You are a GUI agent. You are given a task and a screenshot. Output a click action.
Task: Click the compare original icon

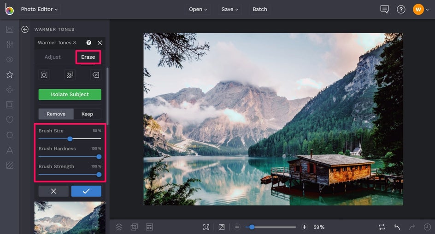tap(382, 227)
